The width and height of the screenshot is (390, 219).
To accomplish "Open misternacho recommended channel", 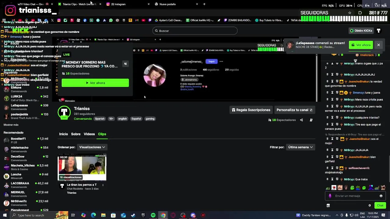I will coord(26,149).
